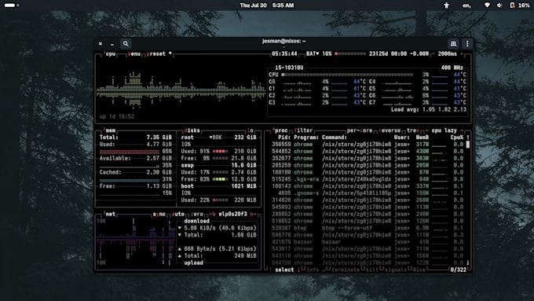Click the wlp0s20f3 interface name
534x301 pixels.
tap(232, 214)
